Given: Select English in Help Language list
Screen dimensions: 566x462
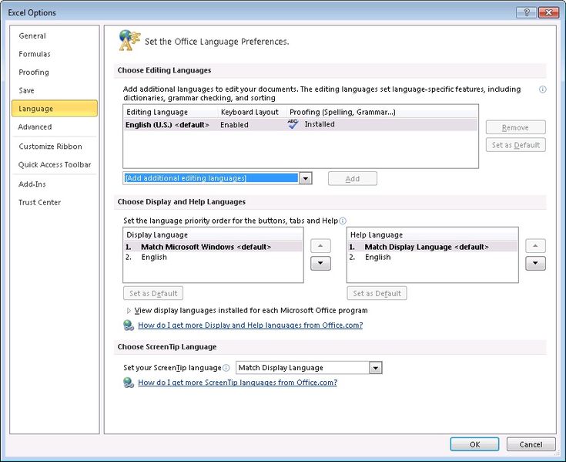Looking at the screenshot, I should [x=433, y=257].
